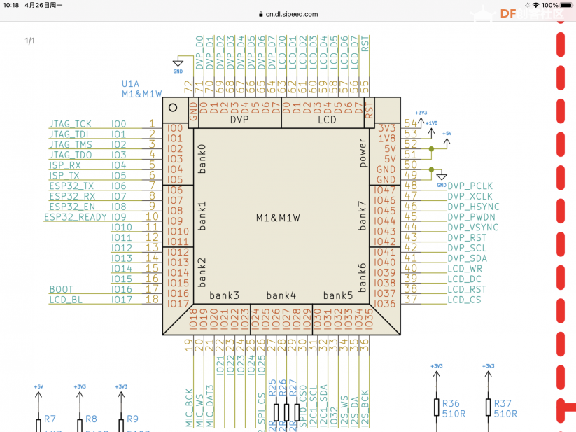The width and height of the screenshot is (576, 432).
Task: Select the I2S_BCK net label
Action: point(365,409)
